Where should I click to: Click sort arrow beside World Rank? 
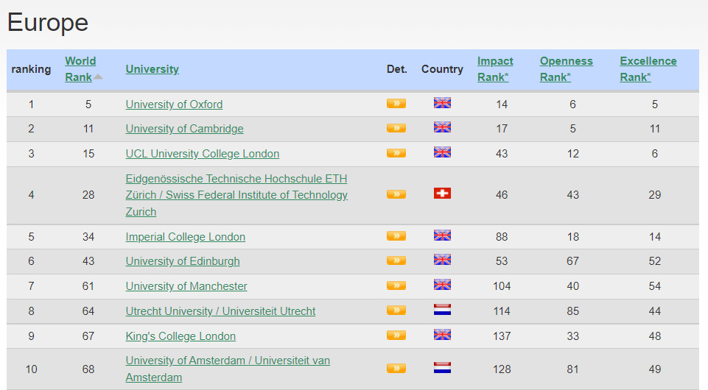[x=98, y=77]
